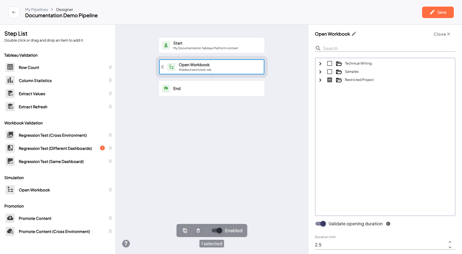Click the Promote Content cloud icon
This screenshot has width=462, height=254.
pos(10,218)
